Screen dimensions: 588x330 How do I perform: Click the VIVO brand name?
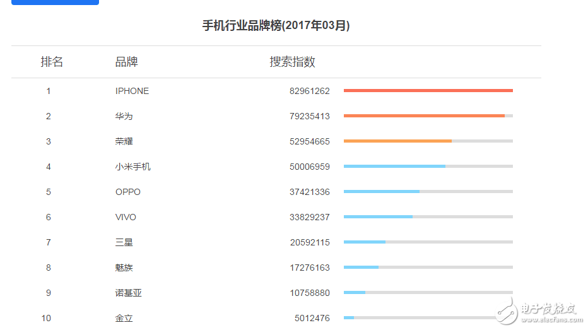126,217
